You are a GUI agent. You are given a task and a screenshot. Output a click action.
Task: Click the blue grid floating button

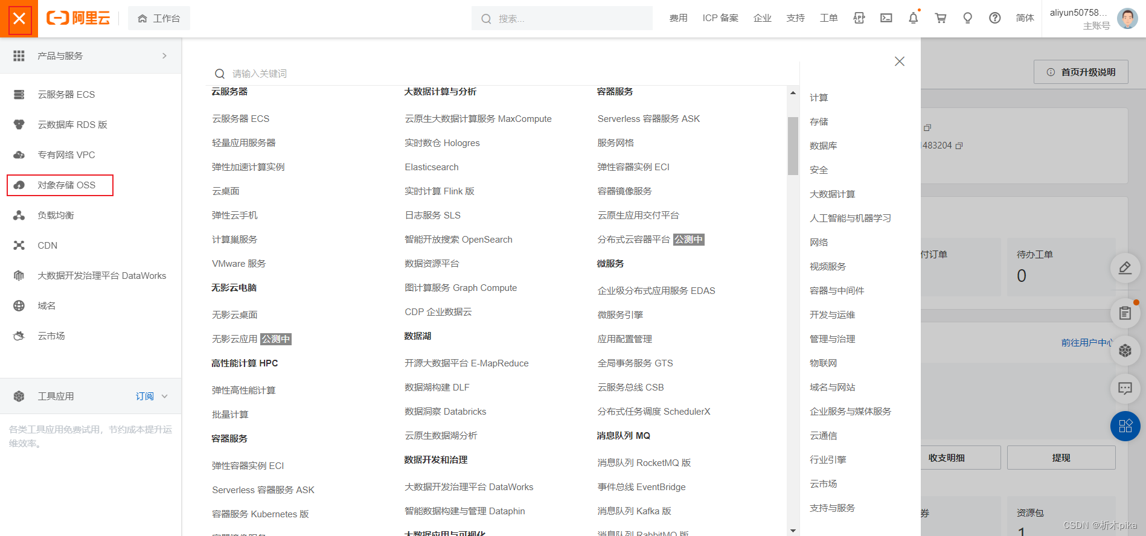coord(1125,426)
